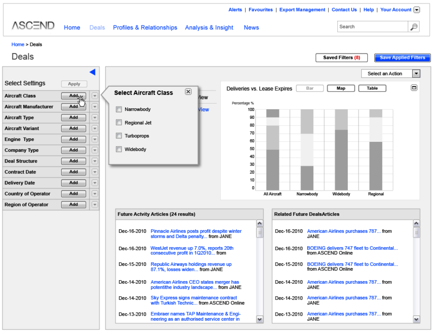The width and height of the screenshot is (432, 334).
Task: Expand the Aircraft Type row arrow
Action: (95, 118)
